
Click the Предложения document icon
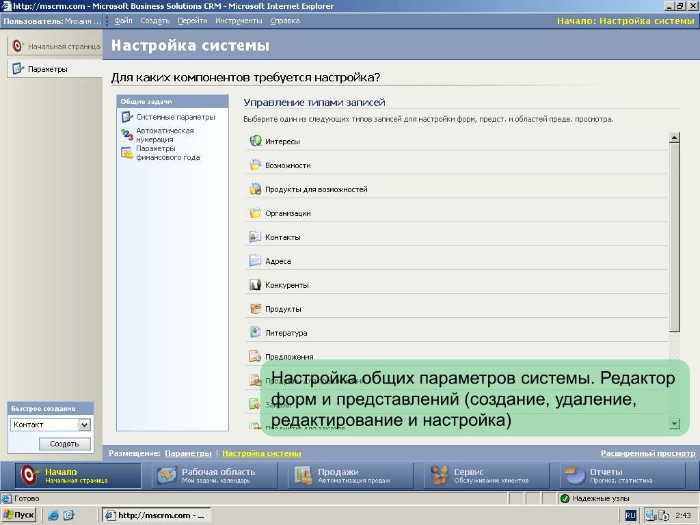pyautogui.click(x=256, y=356)
